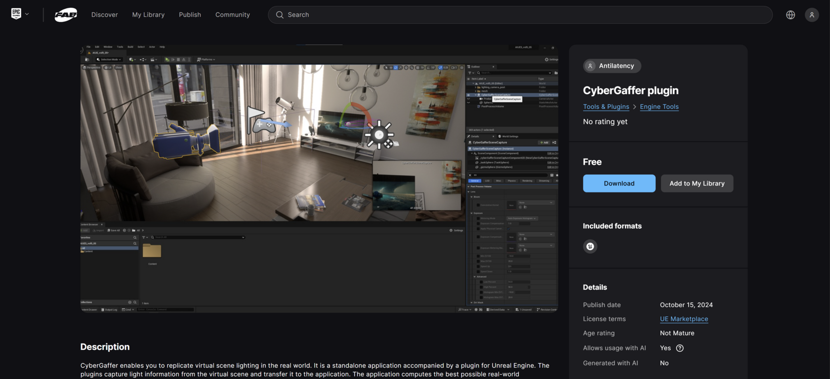The image size is (830, 379).
Task: Click the AI usage help question icon
Action: pyautogui.click(x=680, y=348)
